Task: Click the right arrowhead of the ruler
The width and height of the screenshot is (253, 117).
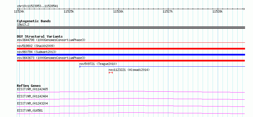Action: point(244,9)
